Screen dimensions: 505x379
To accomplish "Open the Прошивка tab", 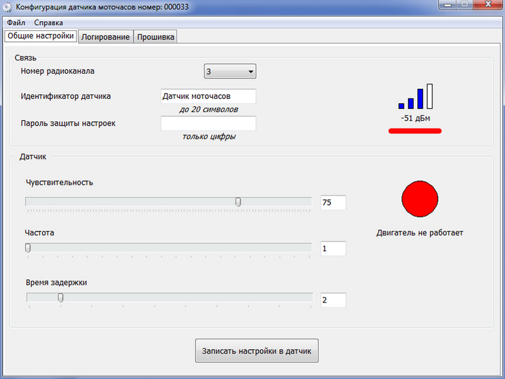I will point(155,37).
